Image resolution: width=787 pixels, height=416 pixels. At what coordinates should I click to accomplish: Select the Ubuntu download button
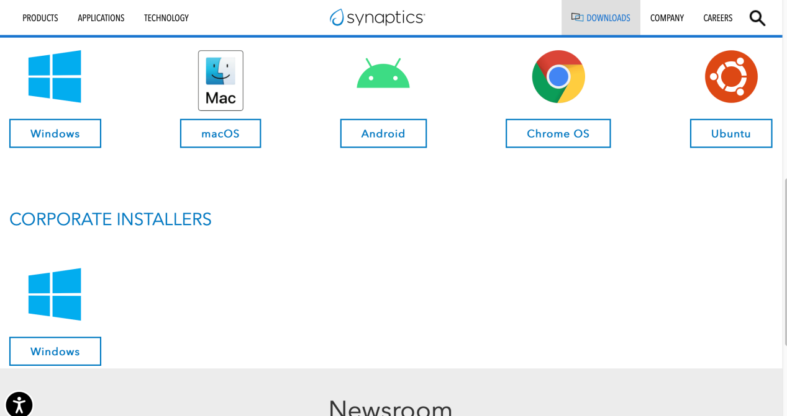(x=731, y=133)
